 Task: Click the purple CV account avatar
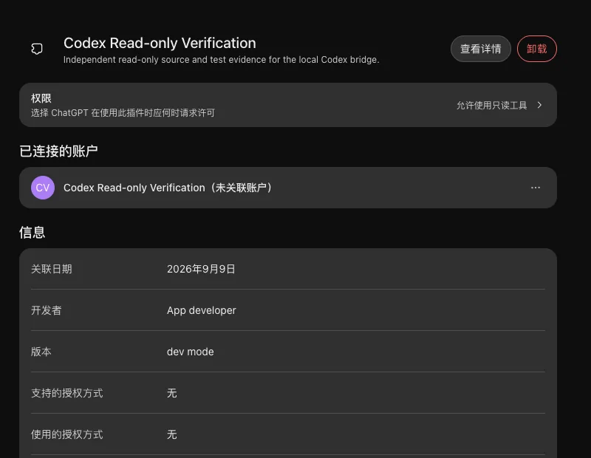43,188
